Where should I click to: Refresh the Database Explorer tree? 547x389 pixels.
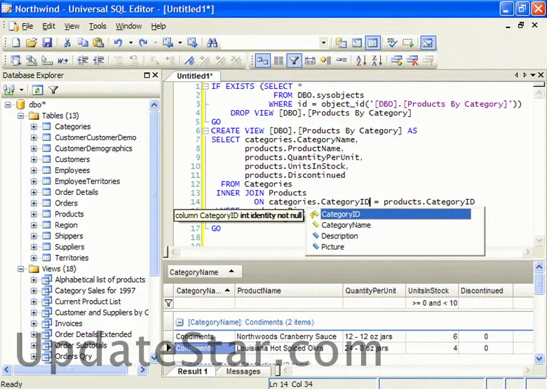(x=37, y=90)
